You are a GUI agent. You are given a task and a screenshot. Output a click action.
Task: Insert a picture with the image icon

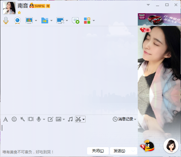click(58, 119)
